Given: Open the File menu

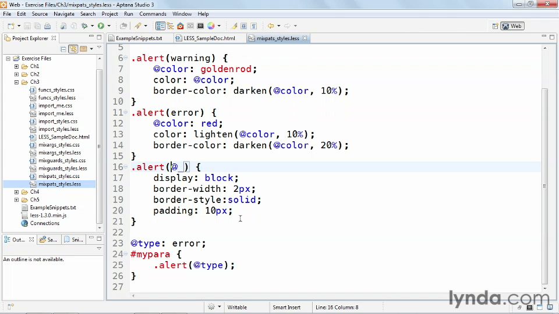Looking at the screenshot, I should click(x=7, y=14).
